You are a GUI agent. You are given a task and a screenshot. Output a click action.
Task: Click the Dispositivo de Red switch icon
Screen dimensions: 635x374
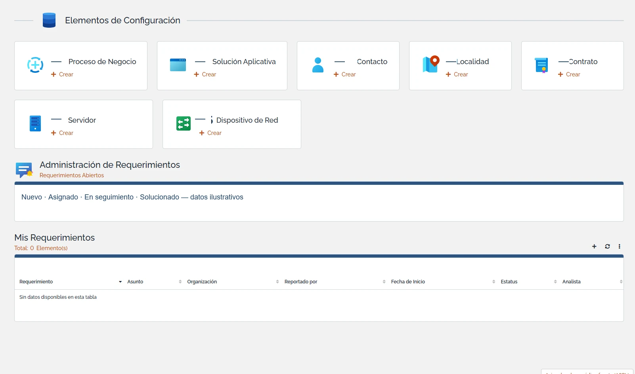tap(184, 123)
